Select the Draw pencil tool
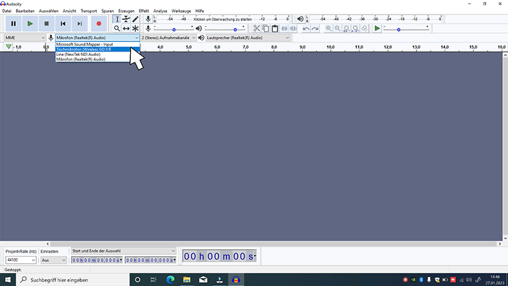The image size is (508, 286). [x=135, y=19]
